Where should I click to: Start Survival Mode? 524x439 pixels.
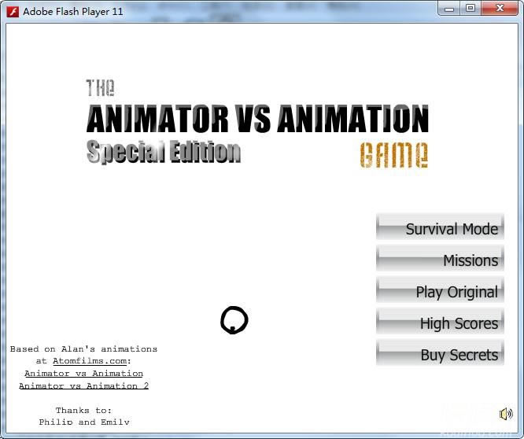click(x=440, y=228)
